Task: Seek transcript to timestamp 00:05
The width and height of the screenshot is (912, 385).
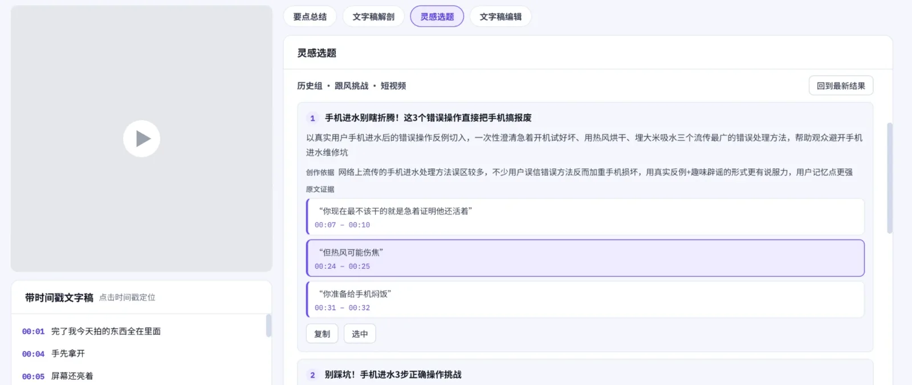Action: click(33, 376)
